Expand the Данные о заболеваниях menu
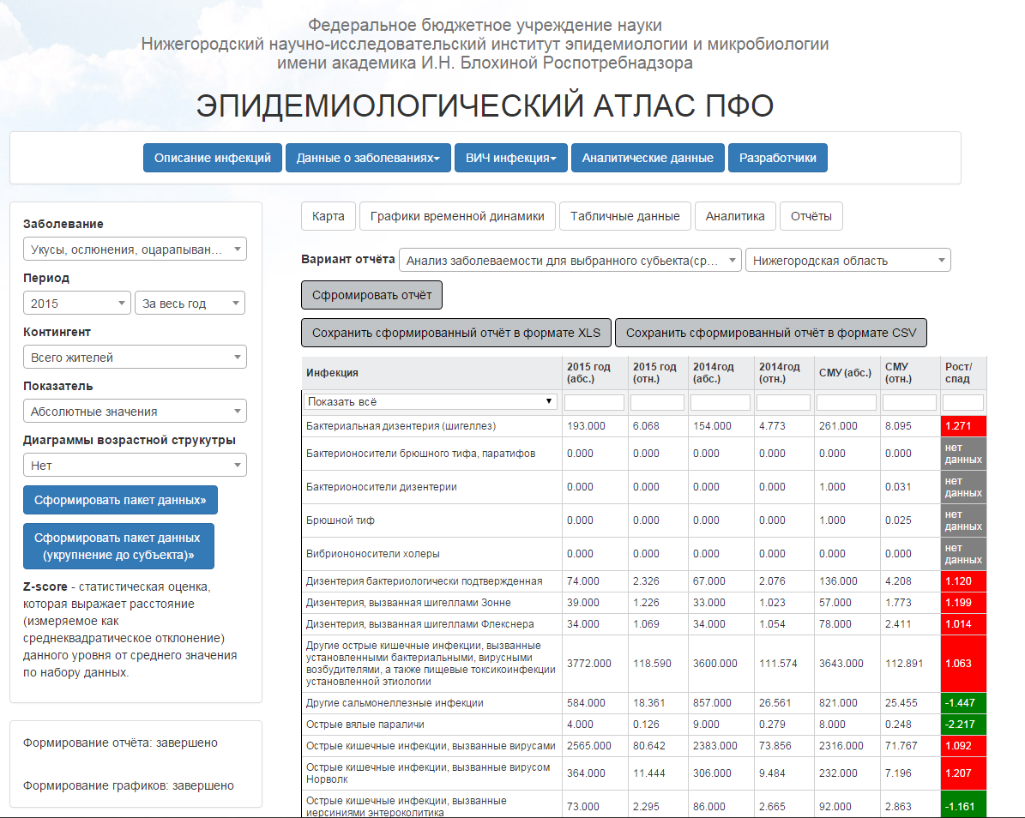1025x818 pixels. click(x=368, y=158)
